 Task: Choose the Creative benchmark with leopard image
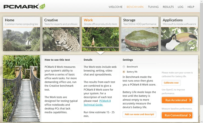[61, 34]
